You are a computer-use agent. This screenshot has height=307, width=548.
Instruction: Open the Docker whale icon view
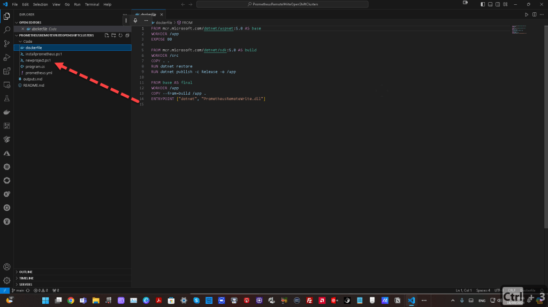tap(6, 112)
